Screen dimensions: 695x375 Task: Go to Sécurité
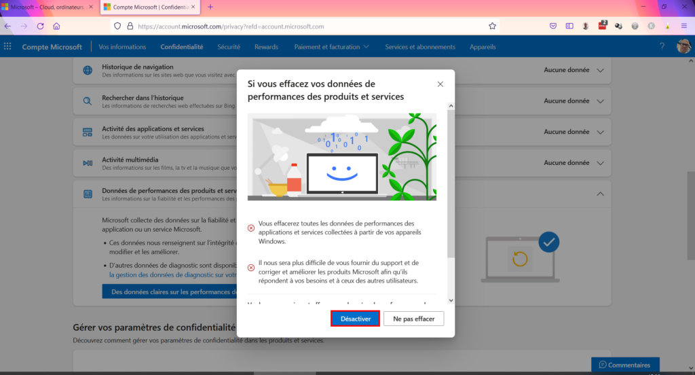(229, 47)
